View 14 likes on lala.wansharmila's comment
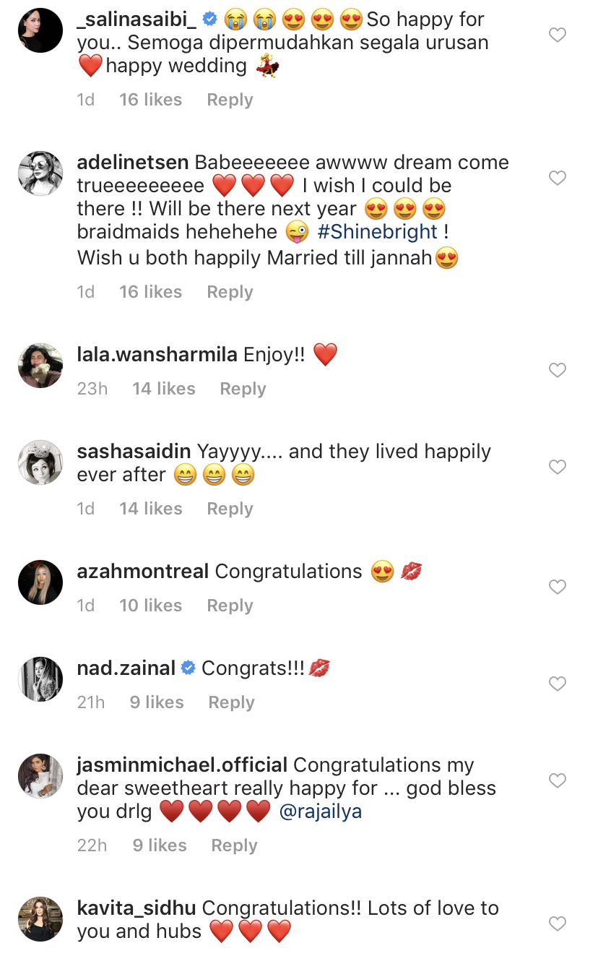The width and height of the screenshot is (598, 956). (x=164, y=389)
